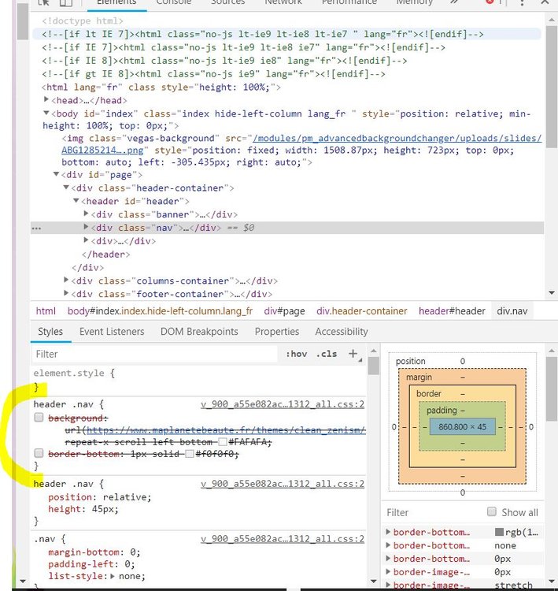The width and height of the screenshot is (558, 591).
Task: Enable the background property checkbox
Action: (39, 417)
